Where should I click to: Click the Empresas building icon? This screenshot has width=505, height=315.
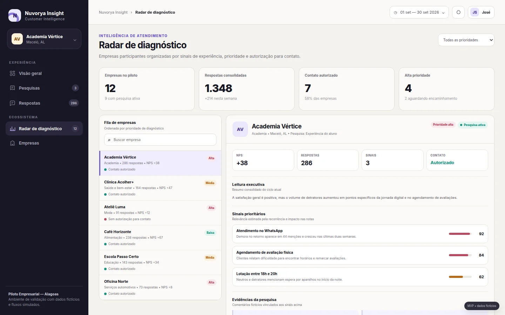click(13, 143)
